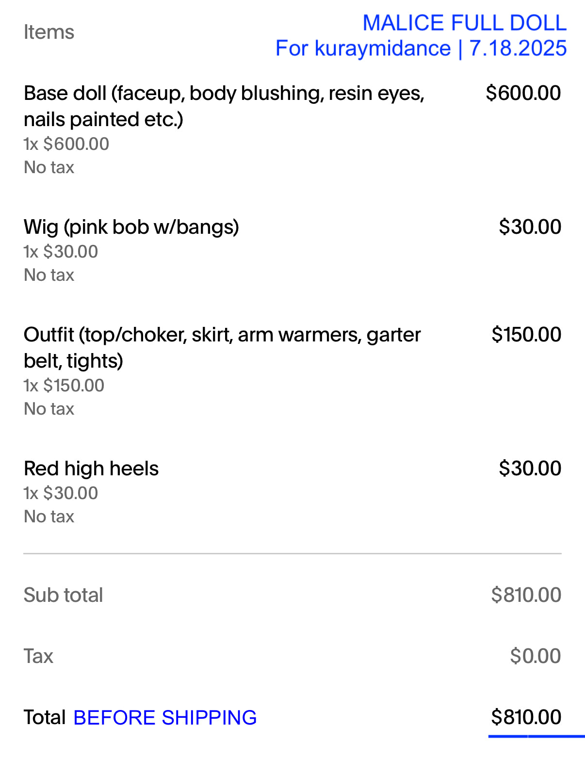Open the Wig pink bob item

[x=131, y=227]
